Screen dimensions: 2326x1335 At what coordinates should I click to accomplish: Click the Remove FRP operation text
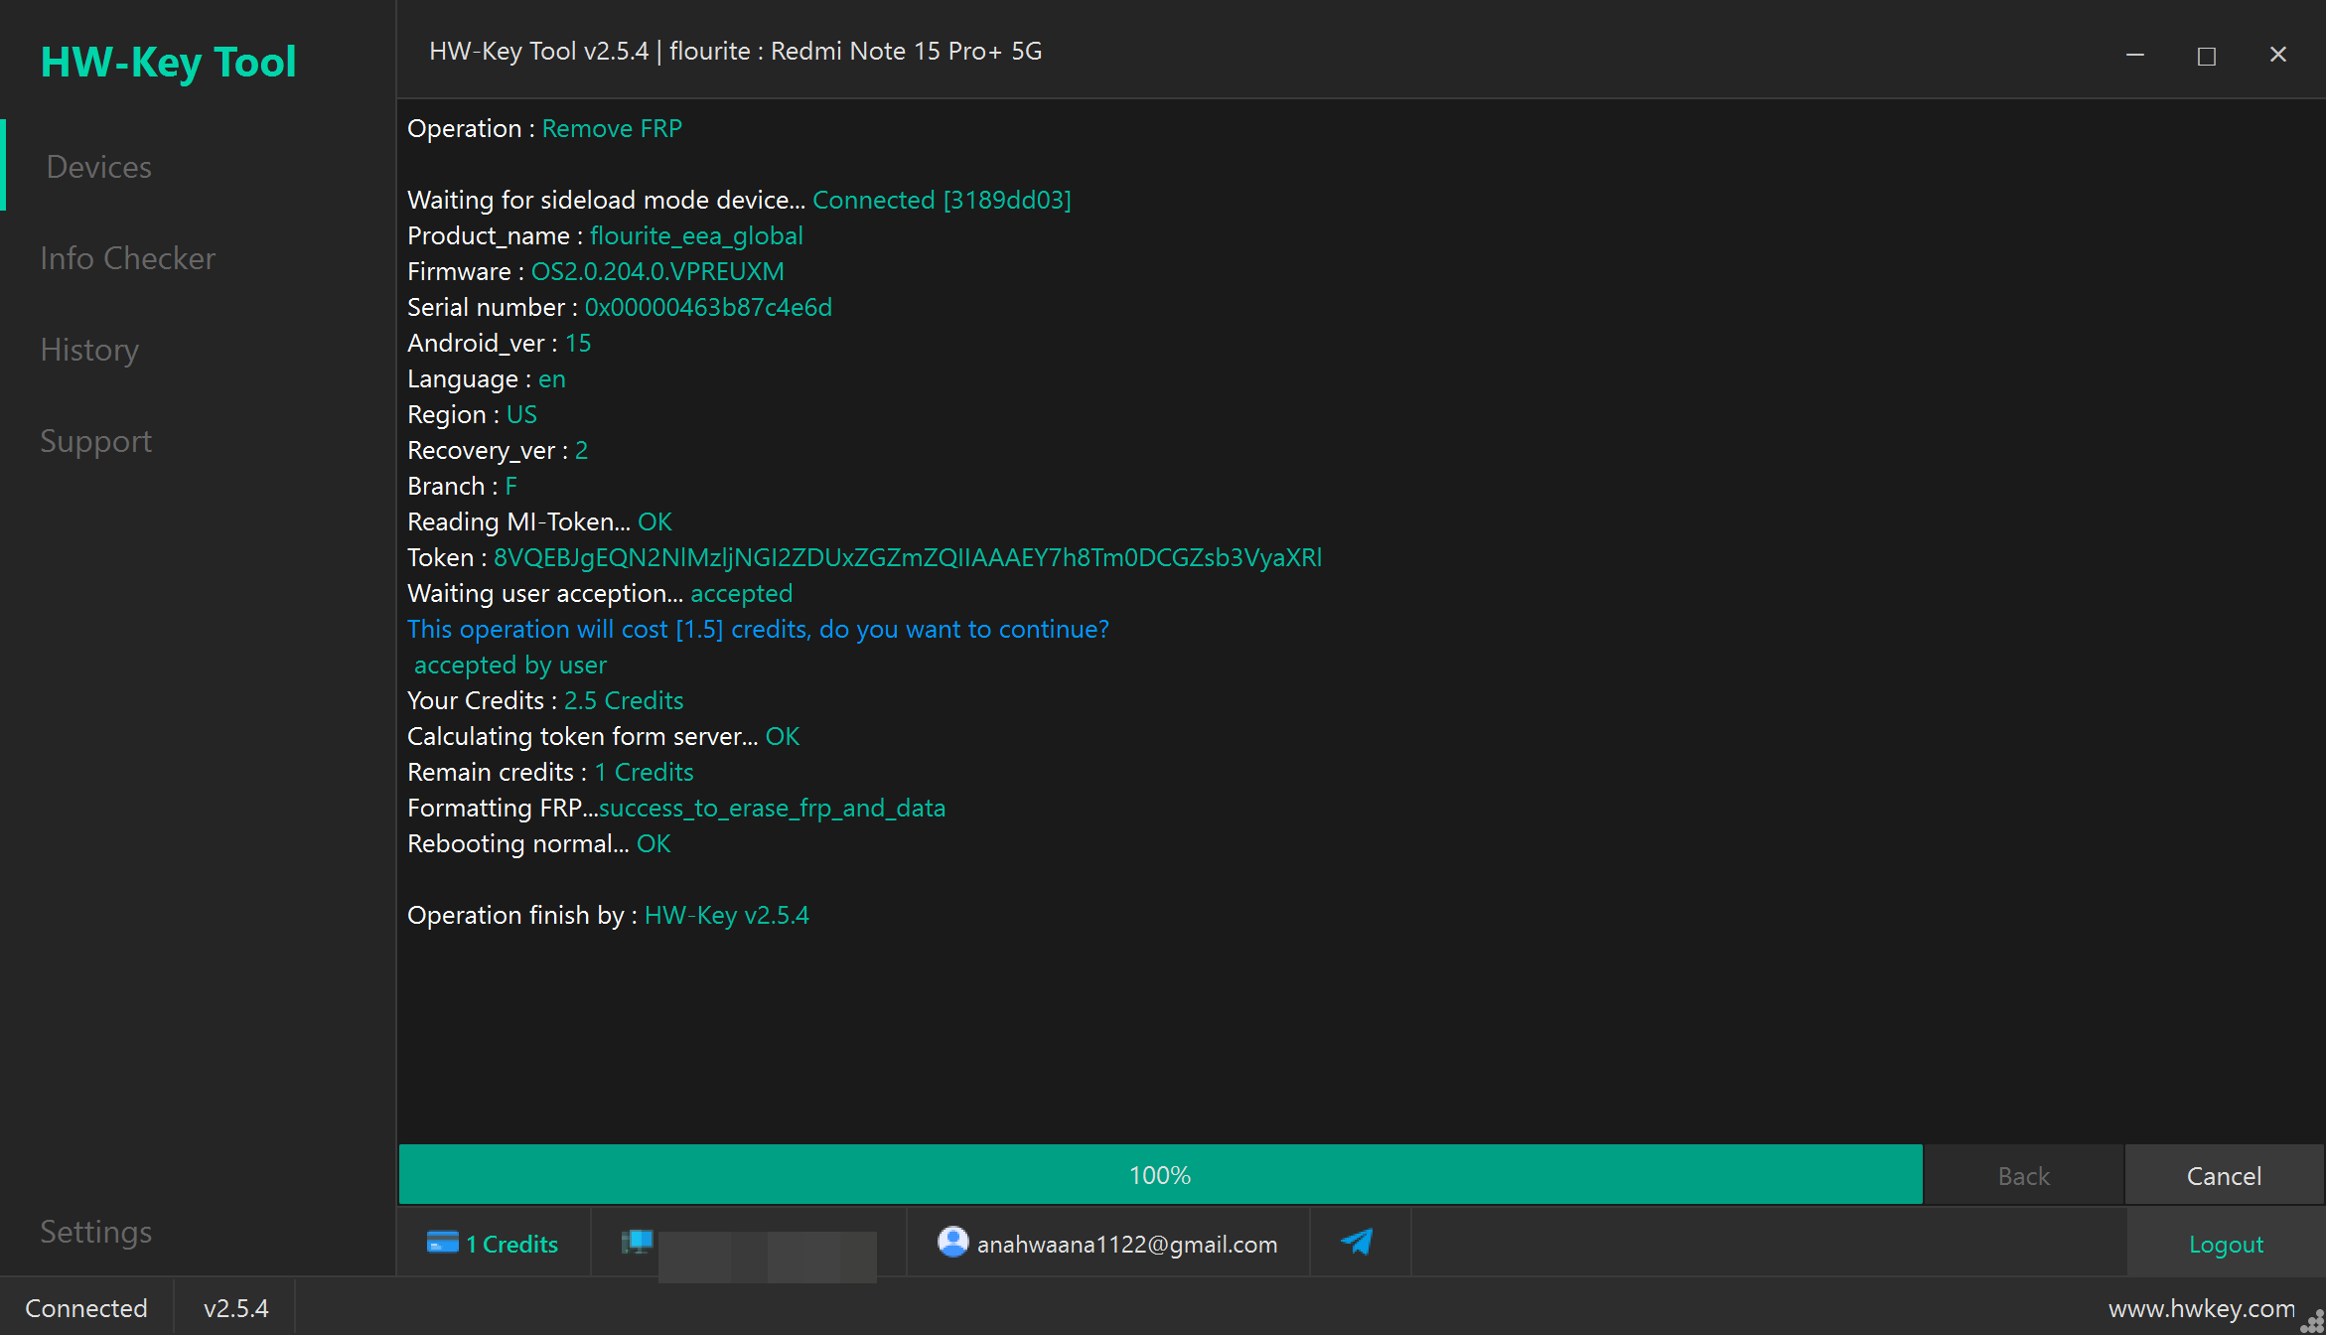[612, 128]
